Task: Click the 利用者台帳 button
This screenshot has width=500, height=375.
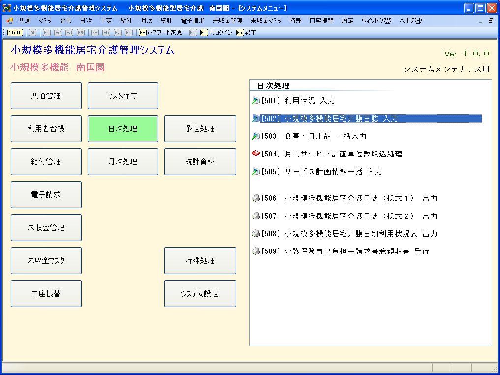Action: pos(46,129)
